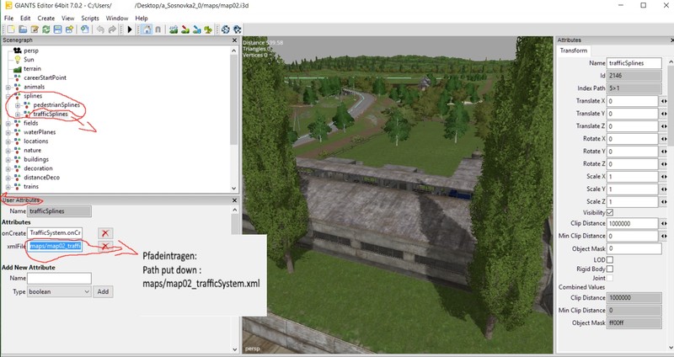Select the terrain sculpt mode icon
The image size is (674, 357).
(x=173, y=29)
